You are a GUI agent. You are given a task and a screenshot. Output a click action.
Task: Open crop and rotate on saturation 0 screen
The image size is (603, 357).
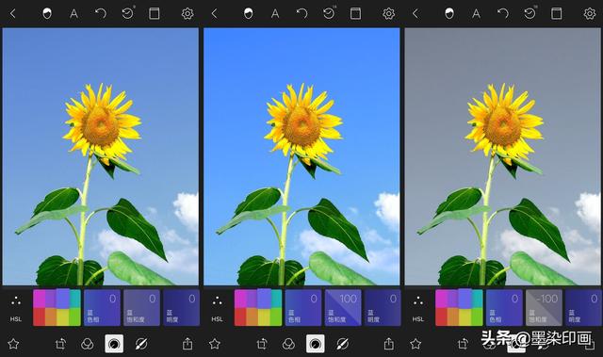(x=60, y=344)
